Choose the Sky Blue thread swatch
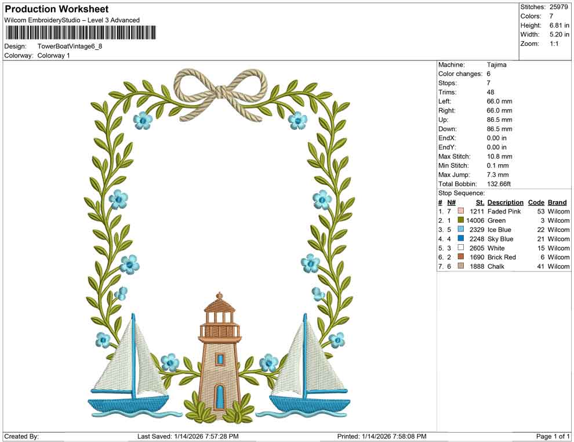The height and width of the screenshot is (442, 574). [x=461, y=239]
